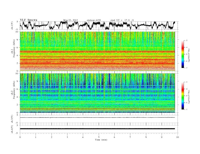
Task: Click the ch.1 spectrogram panel
Action: pos(97,51)
